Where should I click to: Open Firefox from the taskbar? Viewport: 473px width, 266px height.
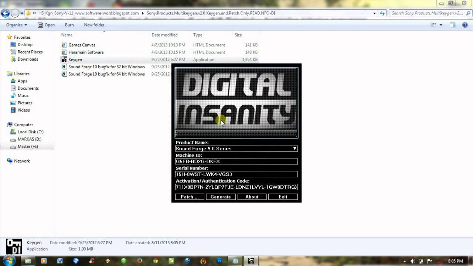point(139,261)
